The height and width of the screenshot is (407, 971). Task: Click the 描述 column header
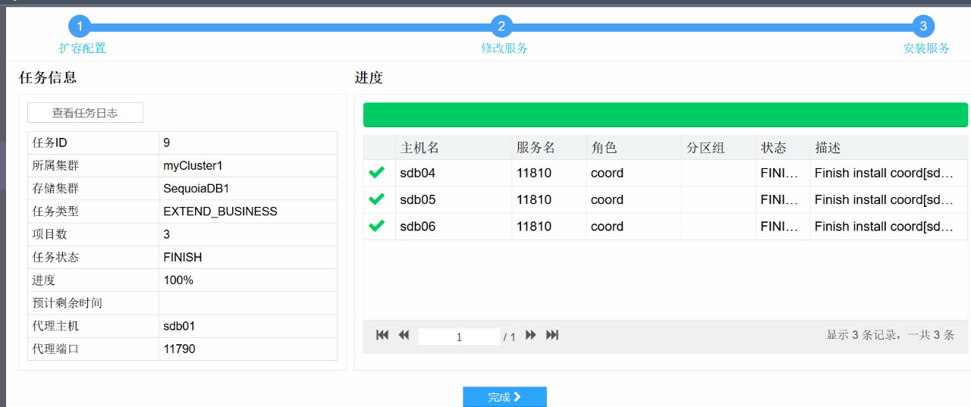pyautogui.click(x=828, y=148)
